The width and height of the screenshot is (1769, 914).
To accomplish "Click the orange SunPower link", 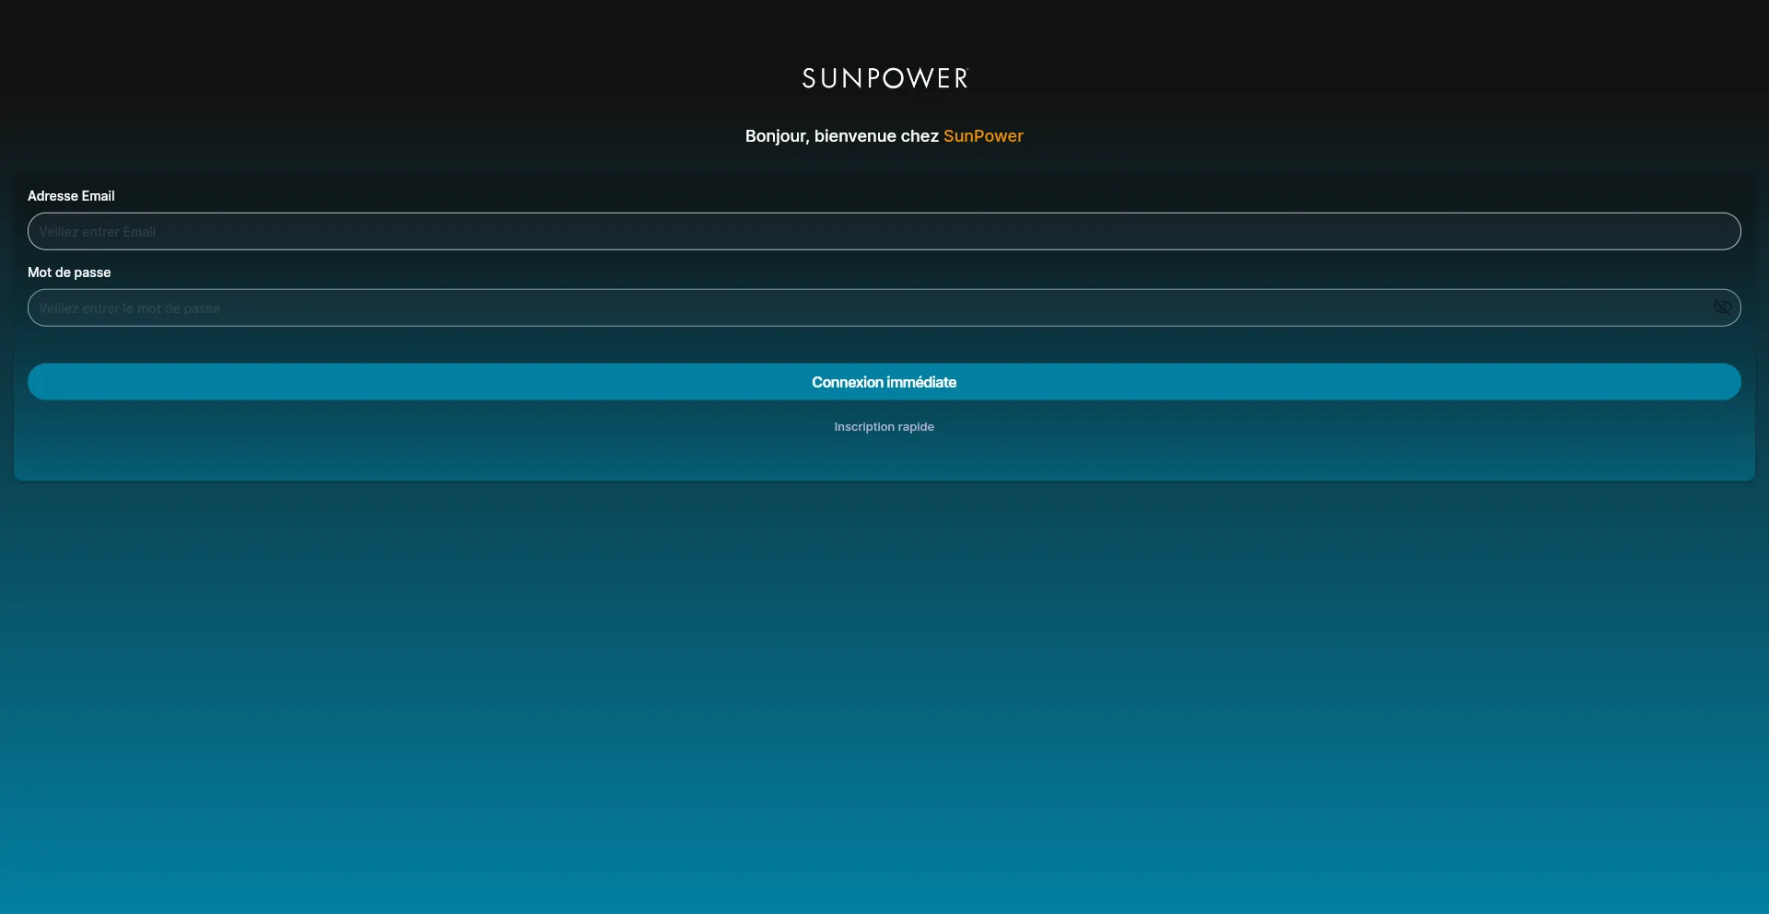I will pyautogui.click(x=983, y=136).
